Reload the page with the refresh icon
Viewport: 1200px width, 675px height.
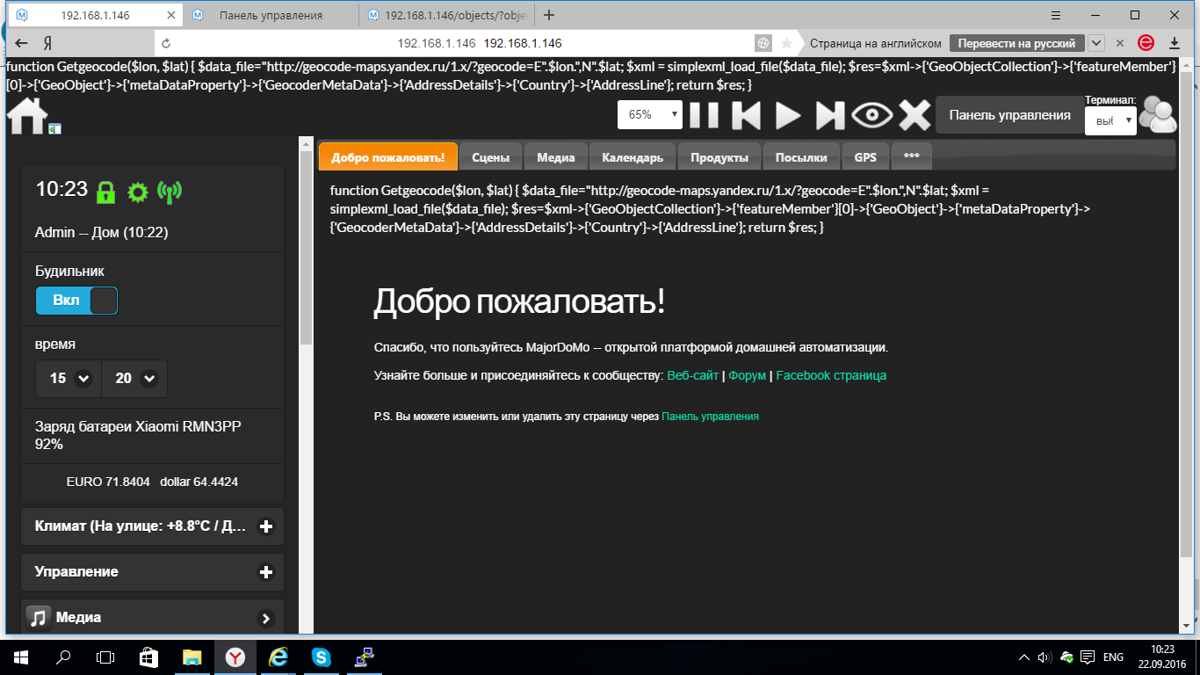coord(166,43)
